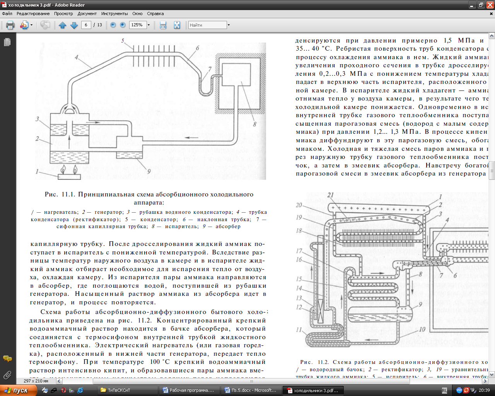Click the Adobe Reader title bar icon
Screen dimensions: 495x396
click(x=4, y=5)
